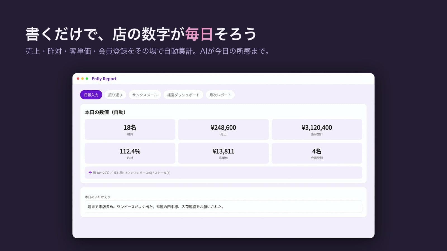
Task: Click the 18名 購買 card
Action: tap(130, 129)
